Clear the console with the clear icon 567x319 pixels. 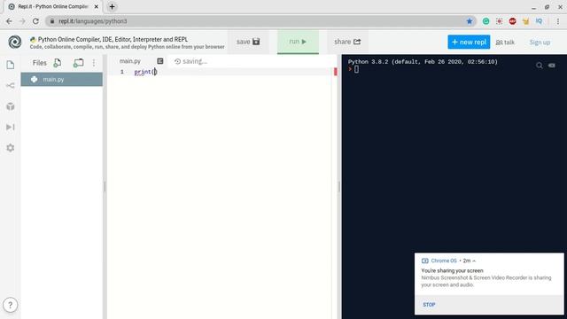pyautogui.click(x=551, y=66)
